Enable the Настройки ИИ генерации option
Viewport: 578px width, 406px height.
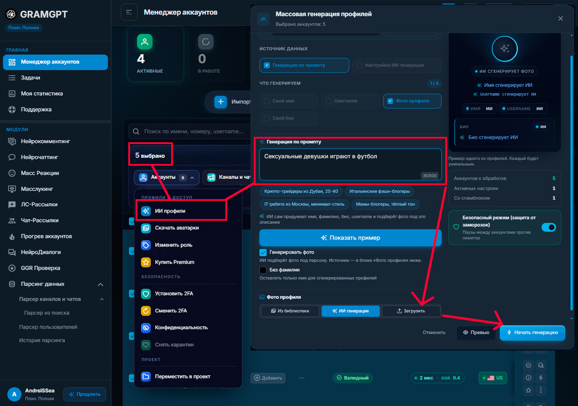pyautogui.click(x=396, y=65)
